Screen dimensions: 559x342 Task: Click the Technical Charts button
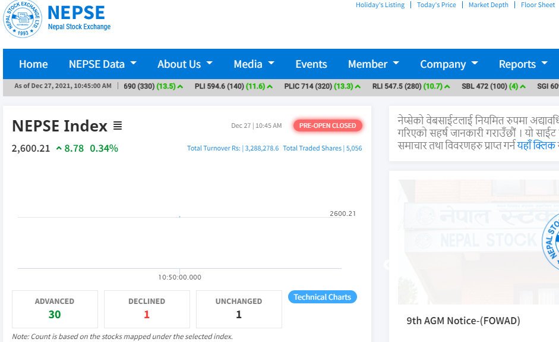(323, 297)
